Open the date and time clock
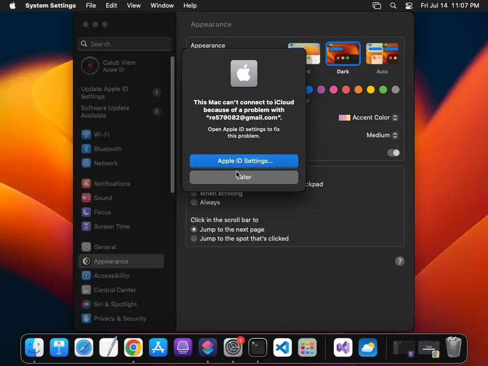This screenshot has height=366, width=488. (x=450, y=6)
